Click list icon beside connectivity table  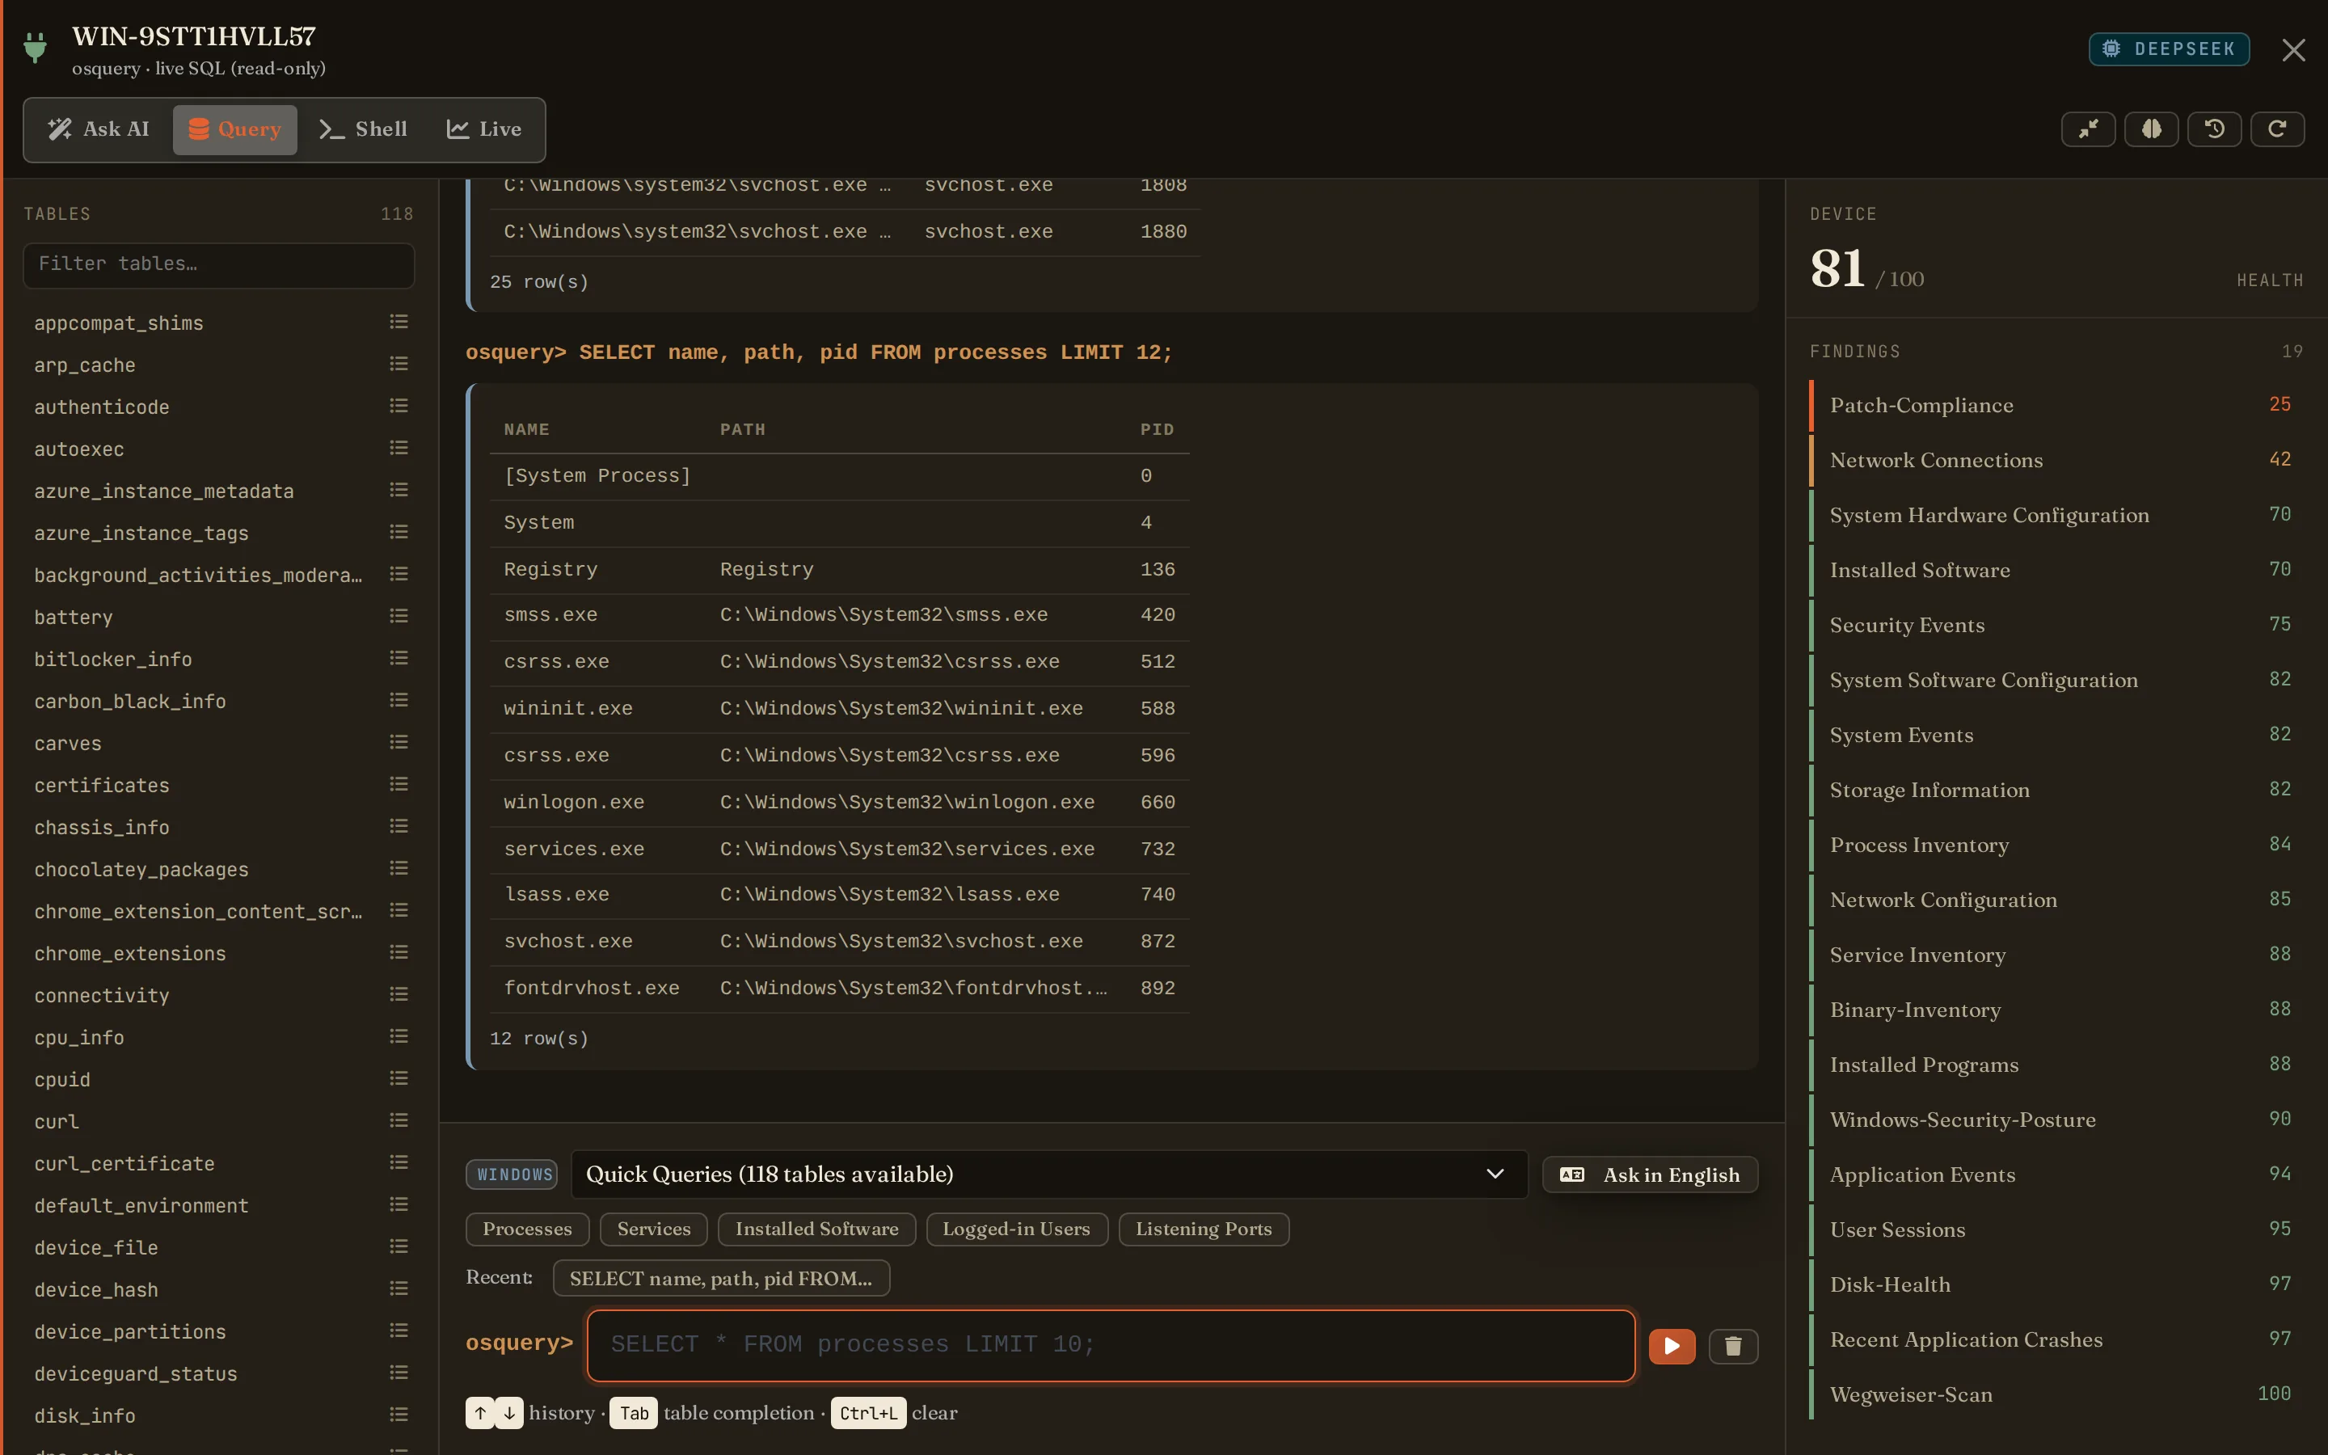(x=399, y=995)
